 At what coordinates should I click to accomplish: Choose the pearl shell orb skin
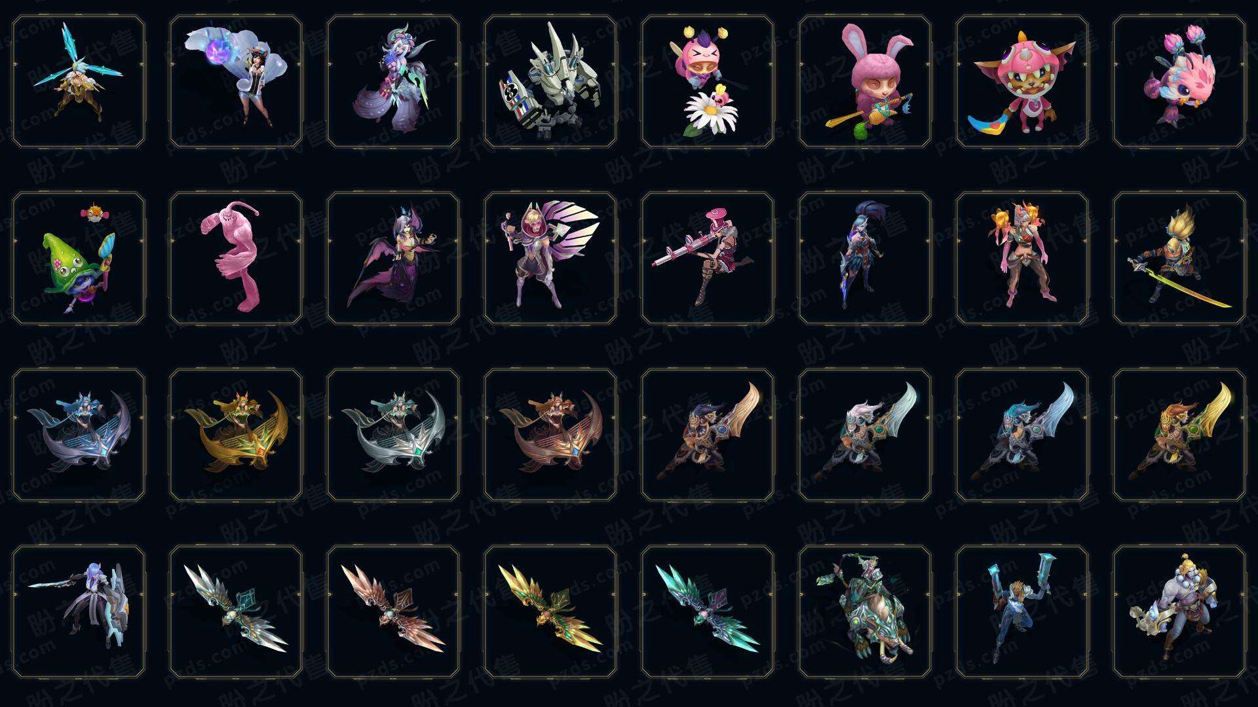(x=236, y=81)
